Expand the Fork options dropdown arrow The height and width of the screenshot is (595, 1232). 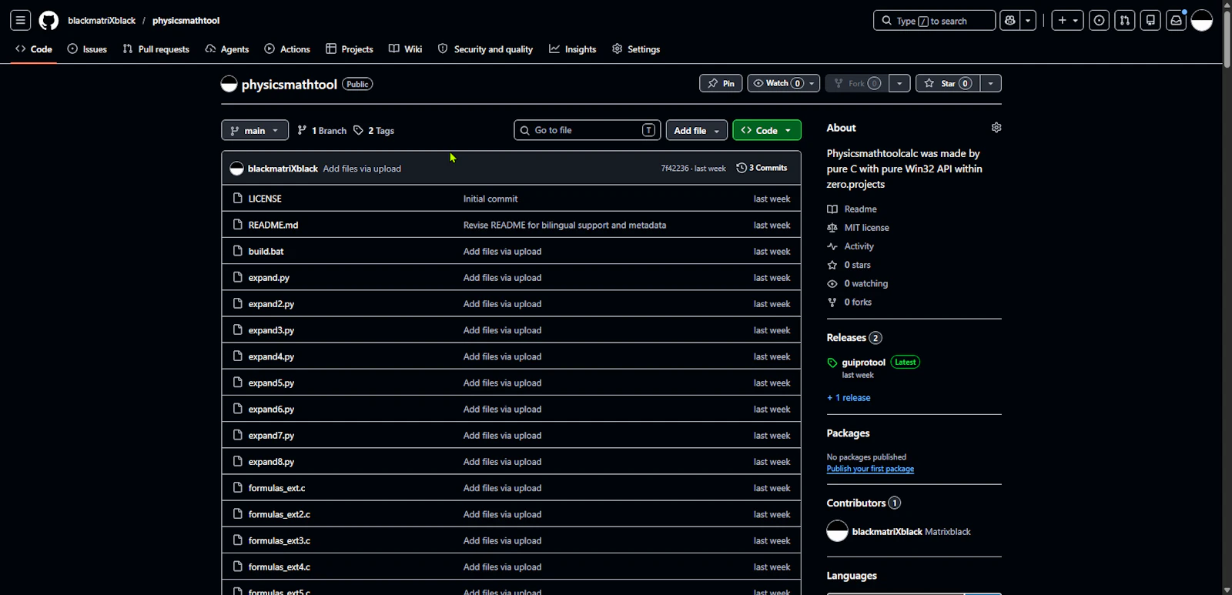(899, 83)
